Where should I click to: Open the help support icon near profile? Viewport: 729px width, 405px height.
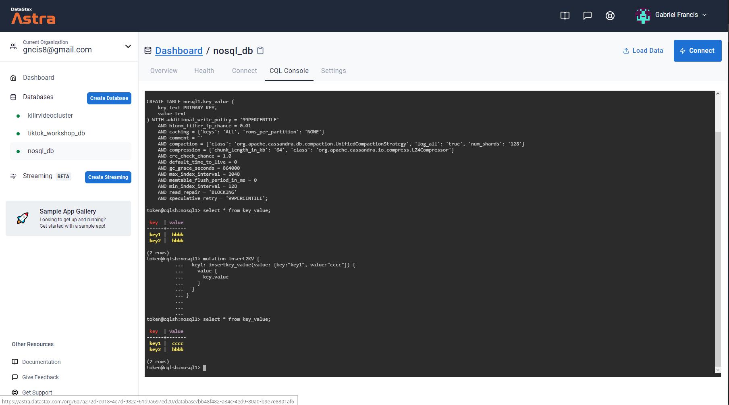610,16
